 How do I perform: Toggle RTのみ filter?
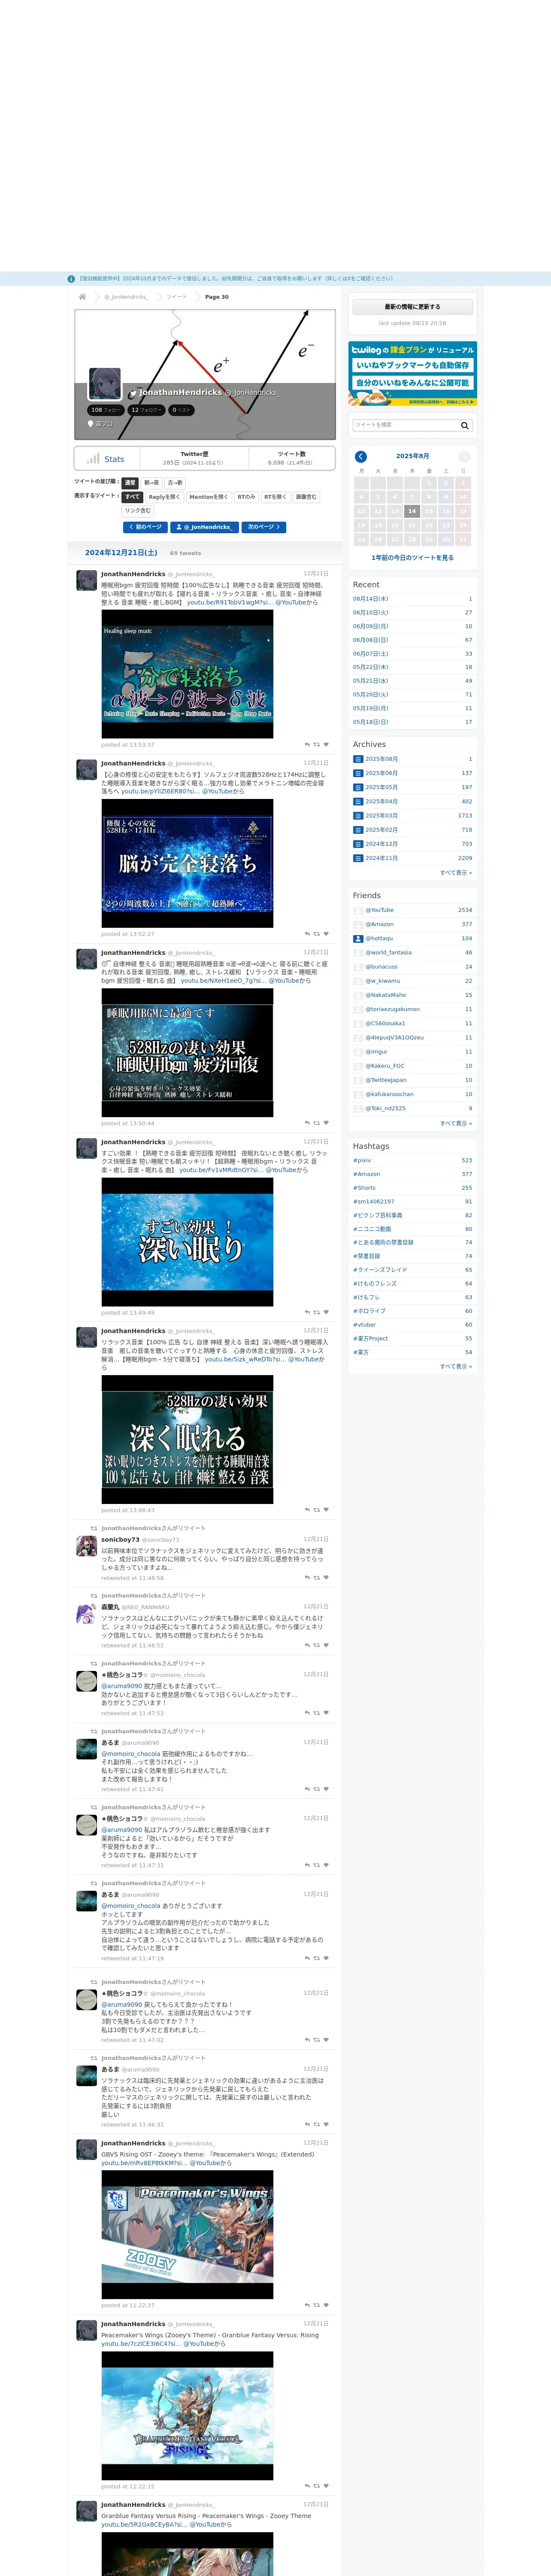(246, 497)
